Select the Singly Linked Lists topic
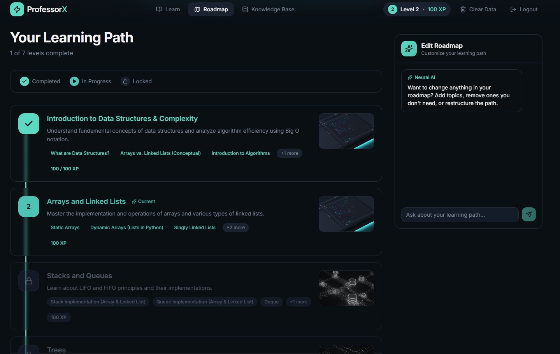Viewport: 560px width, 354px height. 195,228
